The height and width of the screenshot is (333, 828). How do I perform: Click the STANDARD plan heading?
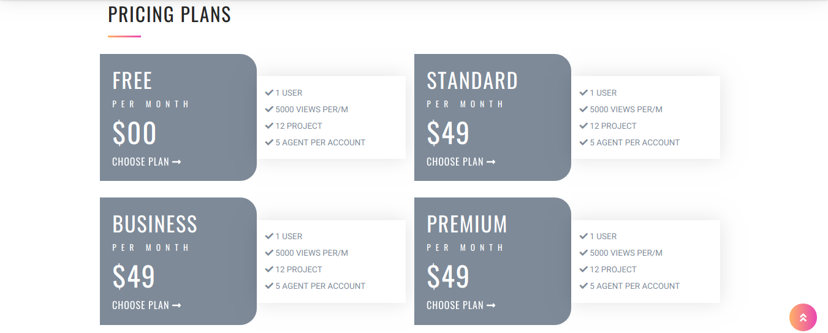click(472, 81)
